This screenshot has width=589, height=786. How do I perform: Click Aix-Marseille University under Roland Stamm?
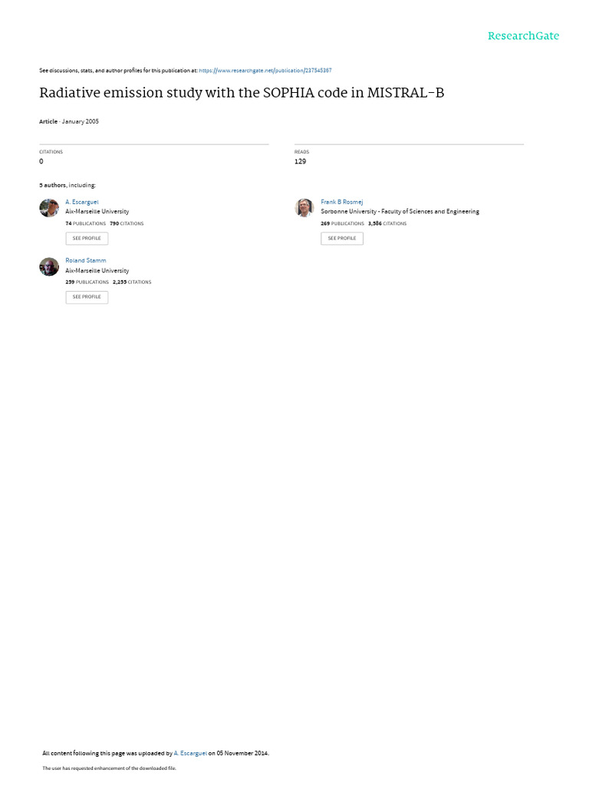(x=97, y=271)
